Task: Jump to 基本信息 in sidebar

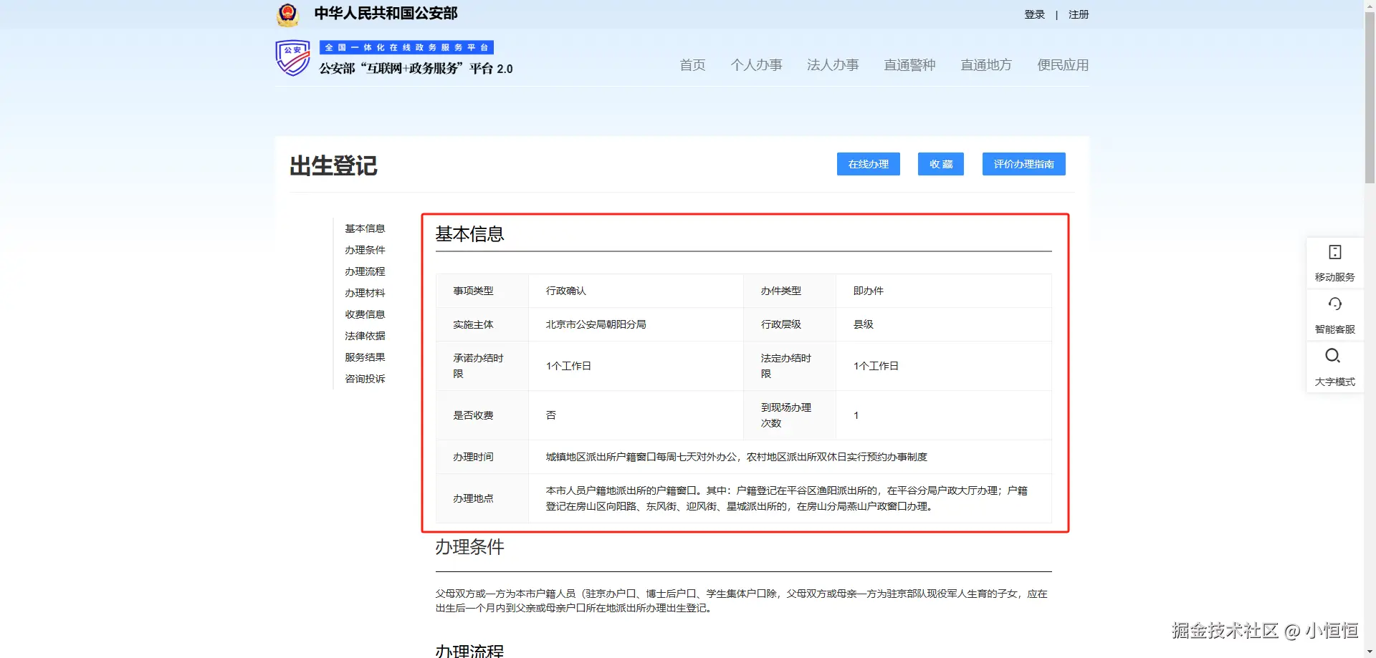Action: [365, 228]
